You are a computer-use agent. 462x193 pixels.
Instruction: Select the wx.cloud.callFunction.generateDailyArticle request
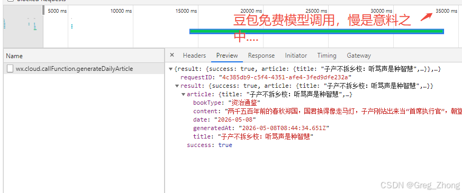click(x=84, y=69)
